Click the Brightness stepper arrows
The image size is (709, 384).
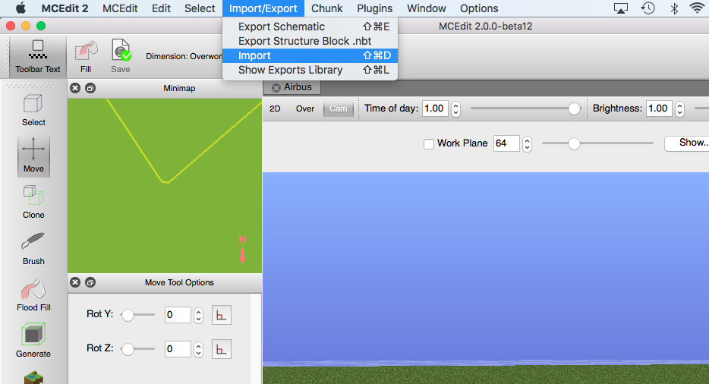(x=679, y=109)
